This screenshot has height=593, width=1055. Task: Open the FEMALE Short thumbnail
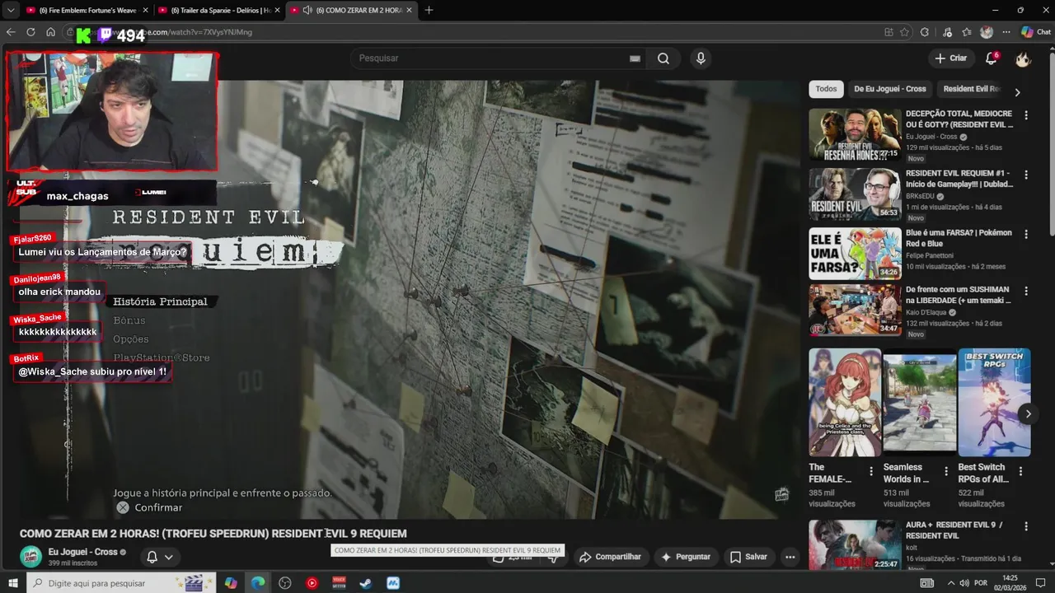[x=845, y=403]
